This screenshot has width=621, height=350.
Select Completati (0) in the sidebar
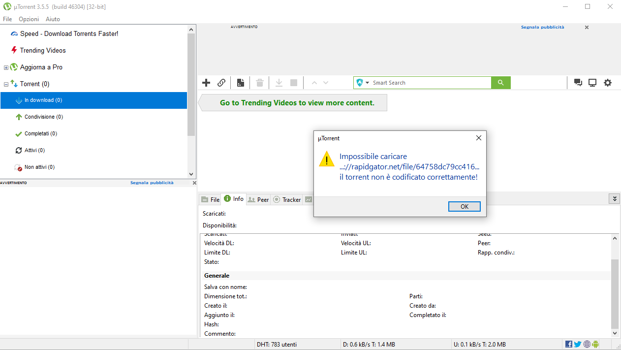40,133
